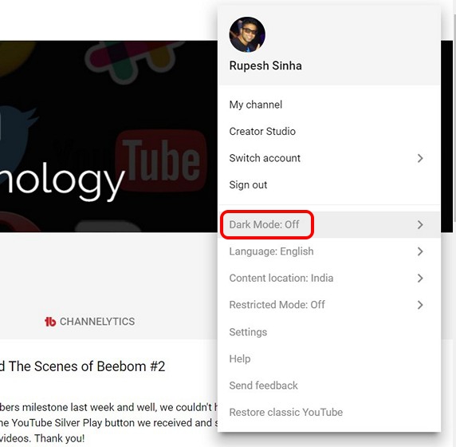Open Content location: India option

click(x=329, y=278)
